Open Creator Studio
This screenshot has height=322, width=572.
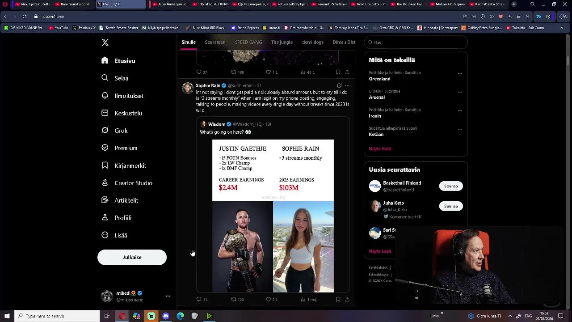(127, 183)
